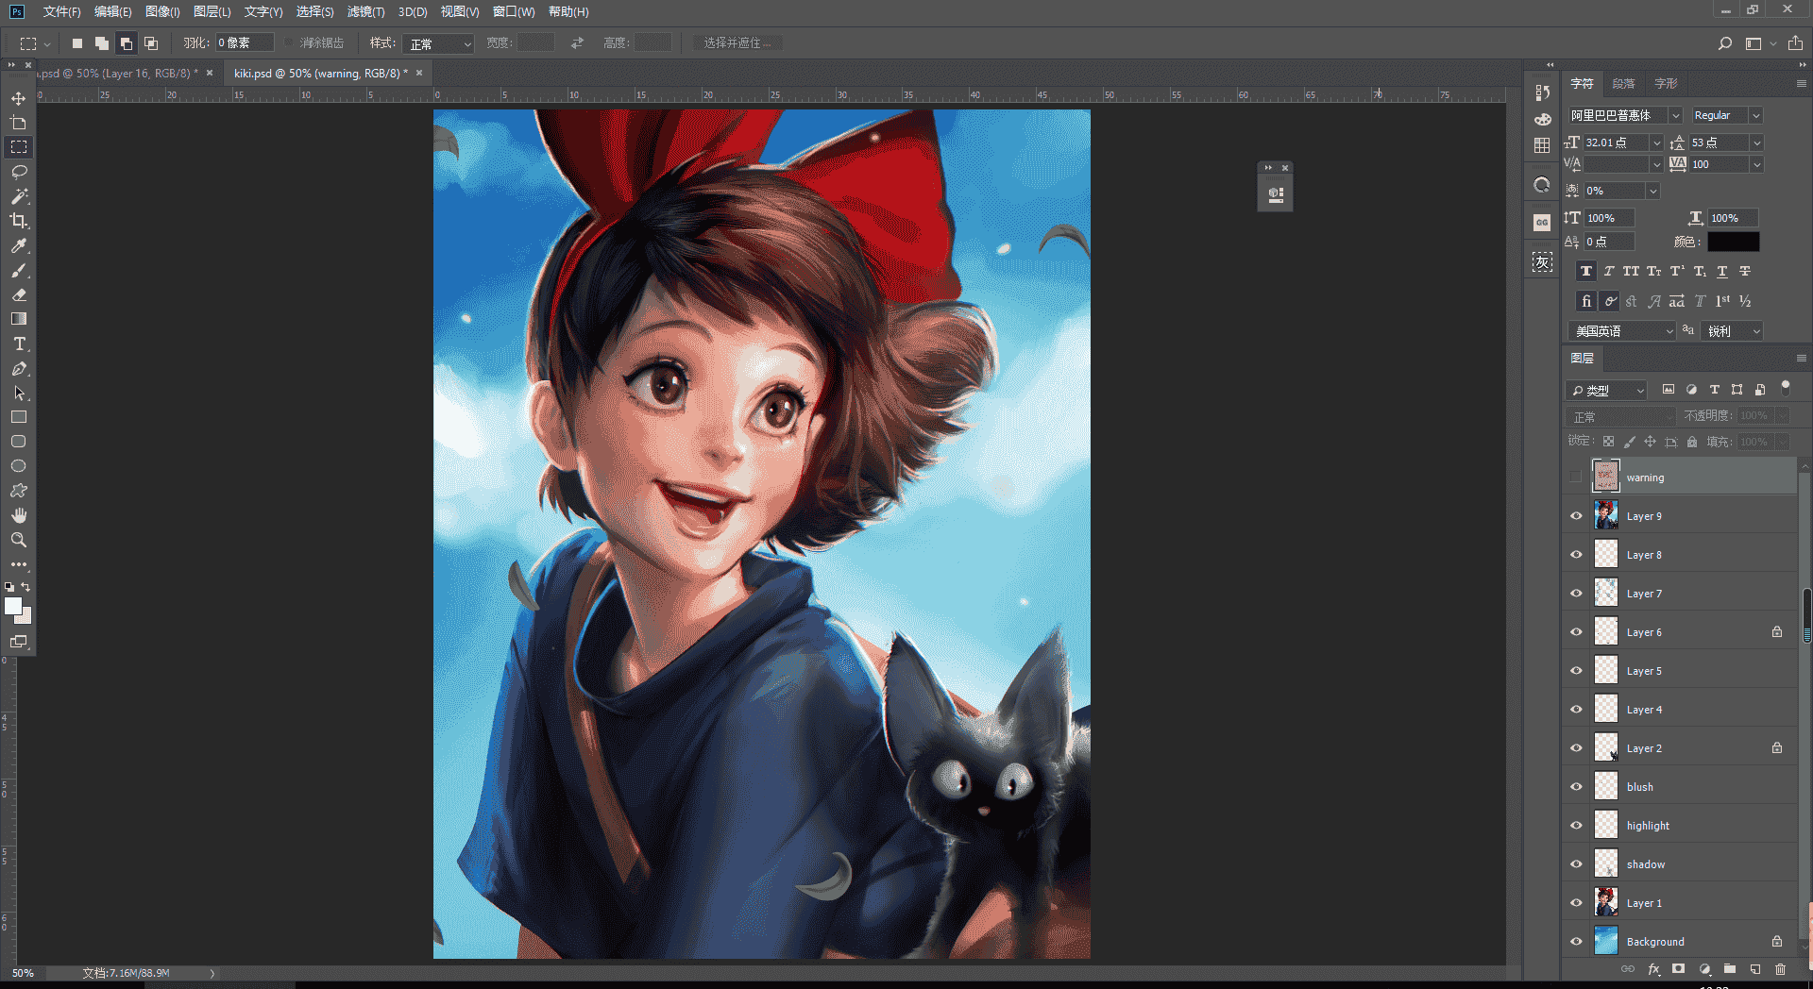Hide Layer 9 visibility
This screenshot has height=989, width=1813.
coord(1576,516)
